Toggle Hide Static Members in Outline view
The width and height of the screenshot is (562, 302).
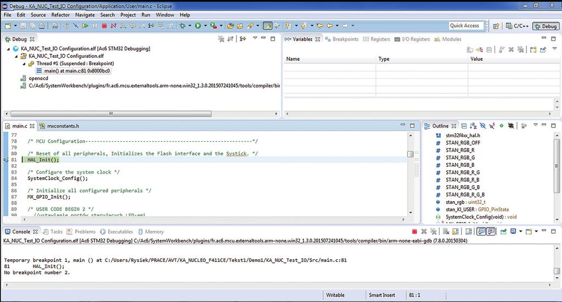(x=492, y=126)
